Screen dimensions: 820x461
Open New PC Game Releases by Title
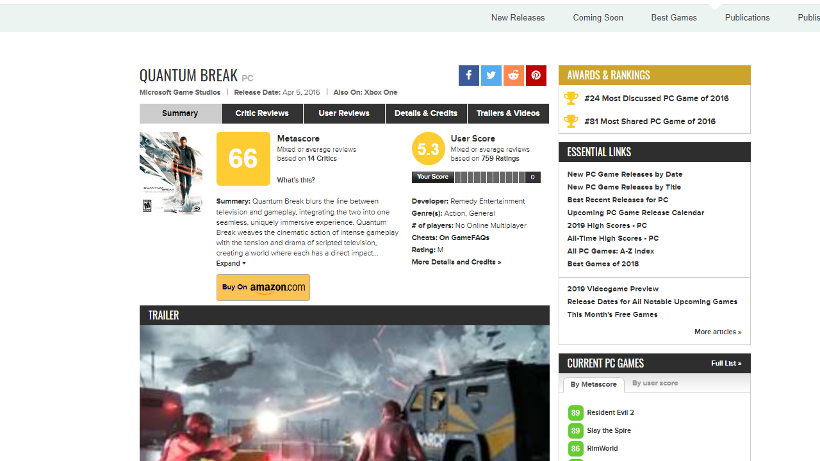624,187
